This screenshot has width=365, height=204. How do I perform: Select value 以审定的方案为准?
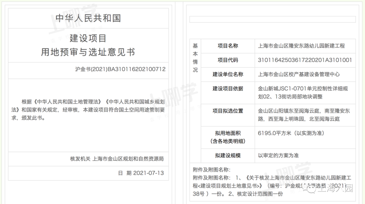278,155
